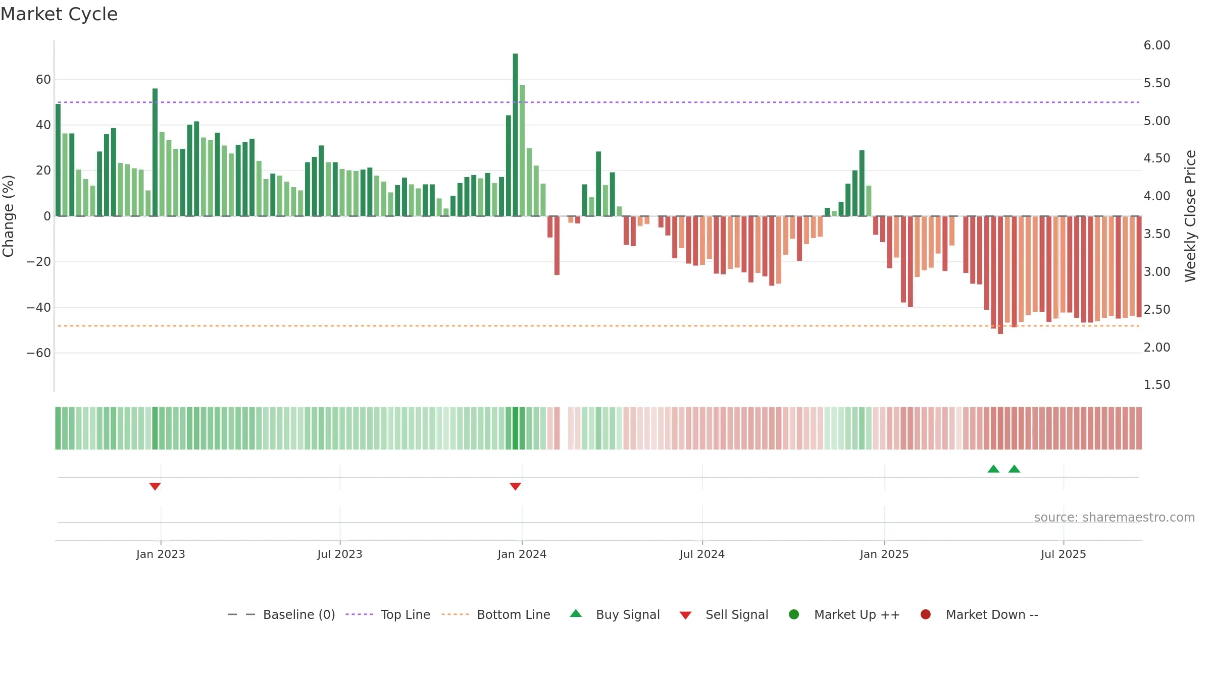Click the green Buy Signal triangle in legend
Viewport: 1212px width, 681px height.
pyautogui.click(x=576, y=613)
